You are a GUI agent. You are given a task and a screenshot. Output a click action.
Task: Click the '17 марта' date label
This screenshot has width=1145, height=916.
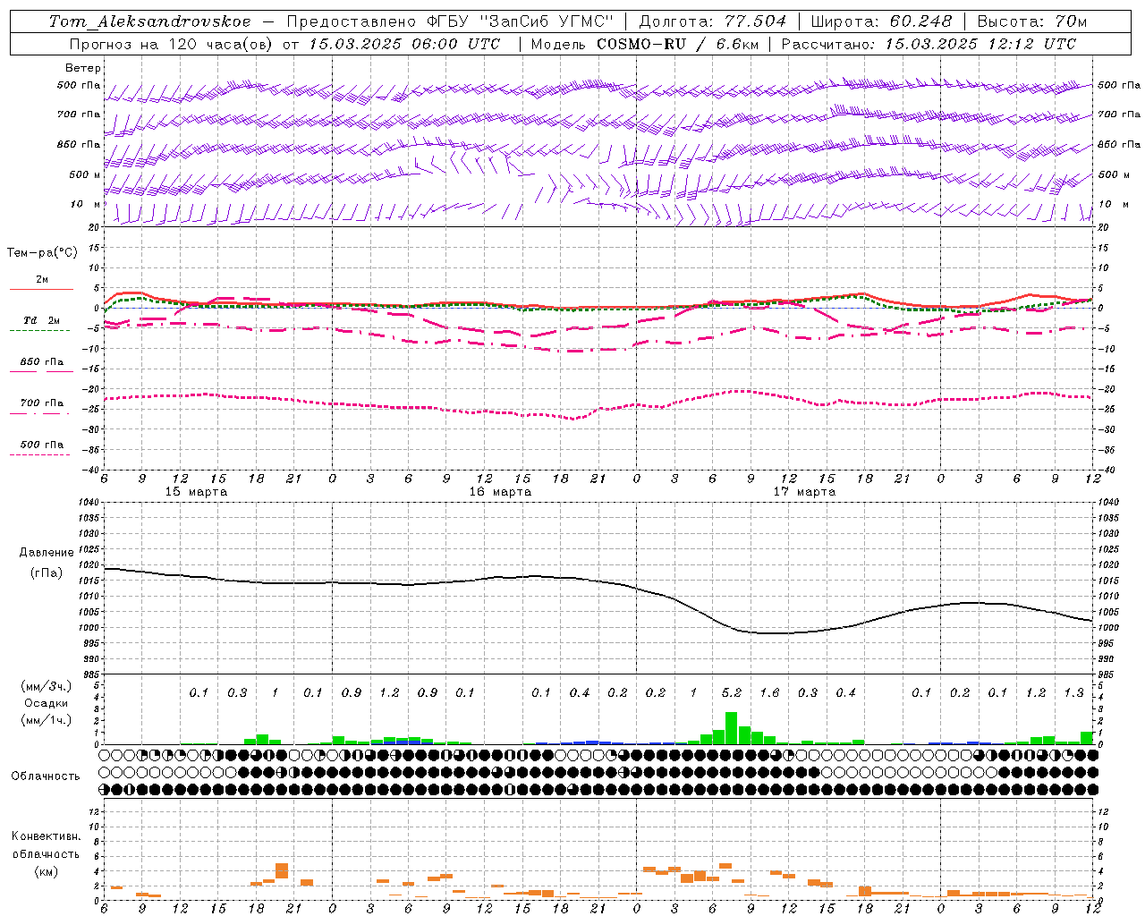click(804, 492)
